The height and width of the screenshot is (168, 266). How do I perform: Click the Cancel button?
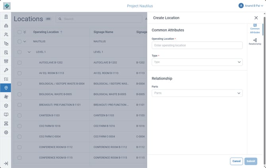[236, 161]
